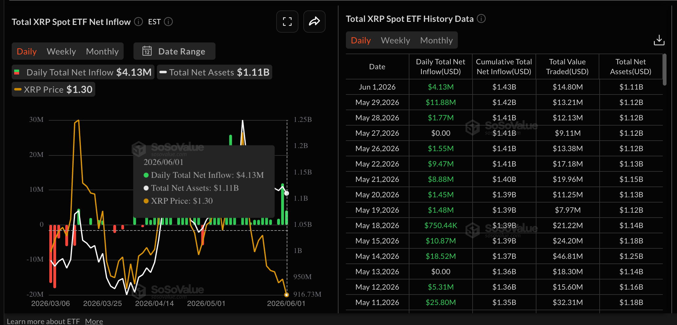Screen dimensions: 677x325
Task: Toggle the Total Net Assets series
Action: coord(214,72)
